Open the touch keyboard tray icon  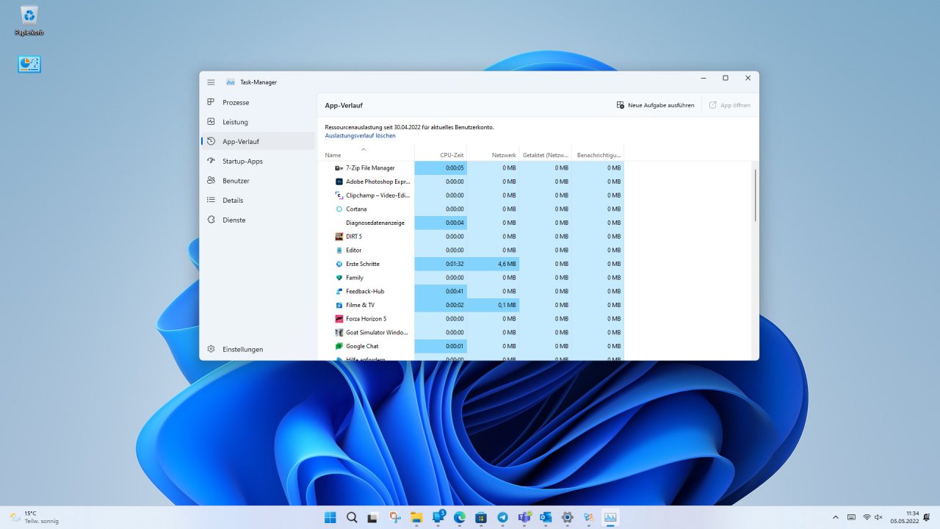851,517
